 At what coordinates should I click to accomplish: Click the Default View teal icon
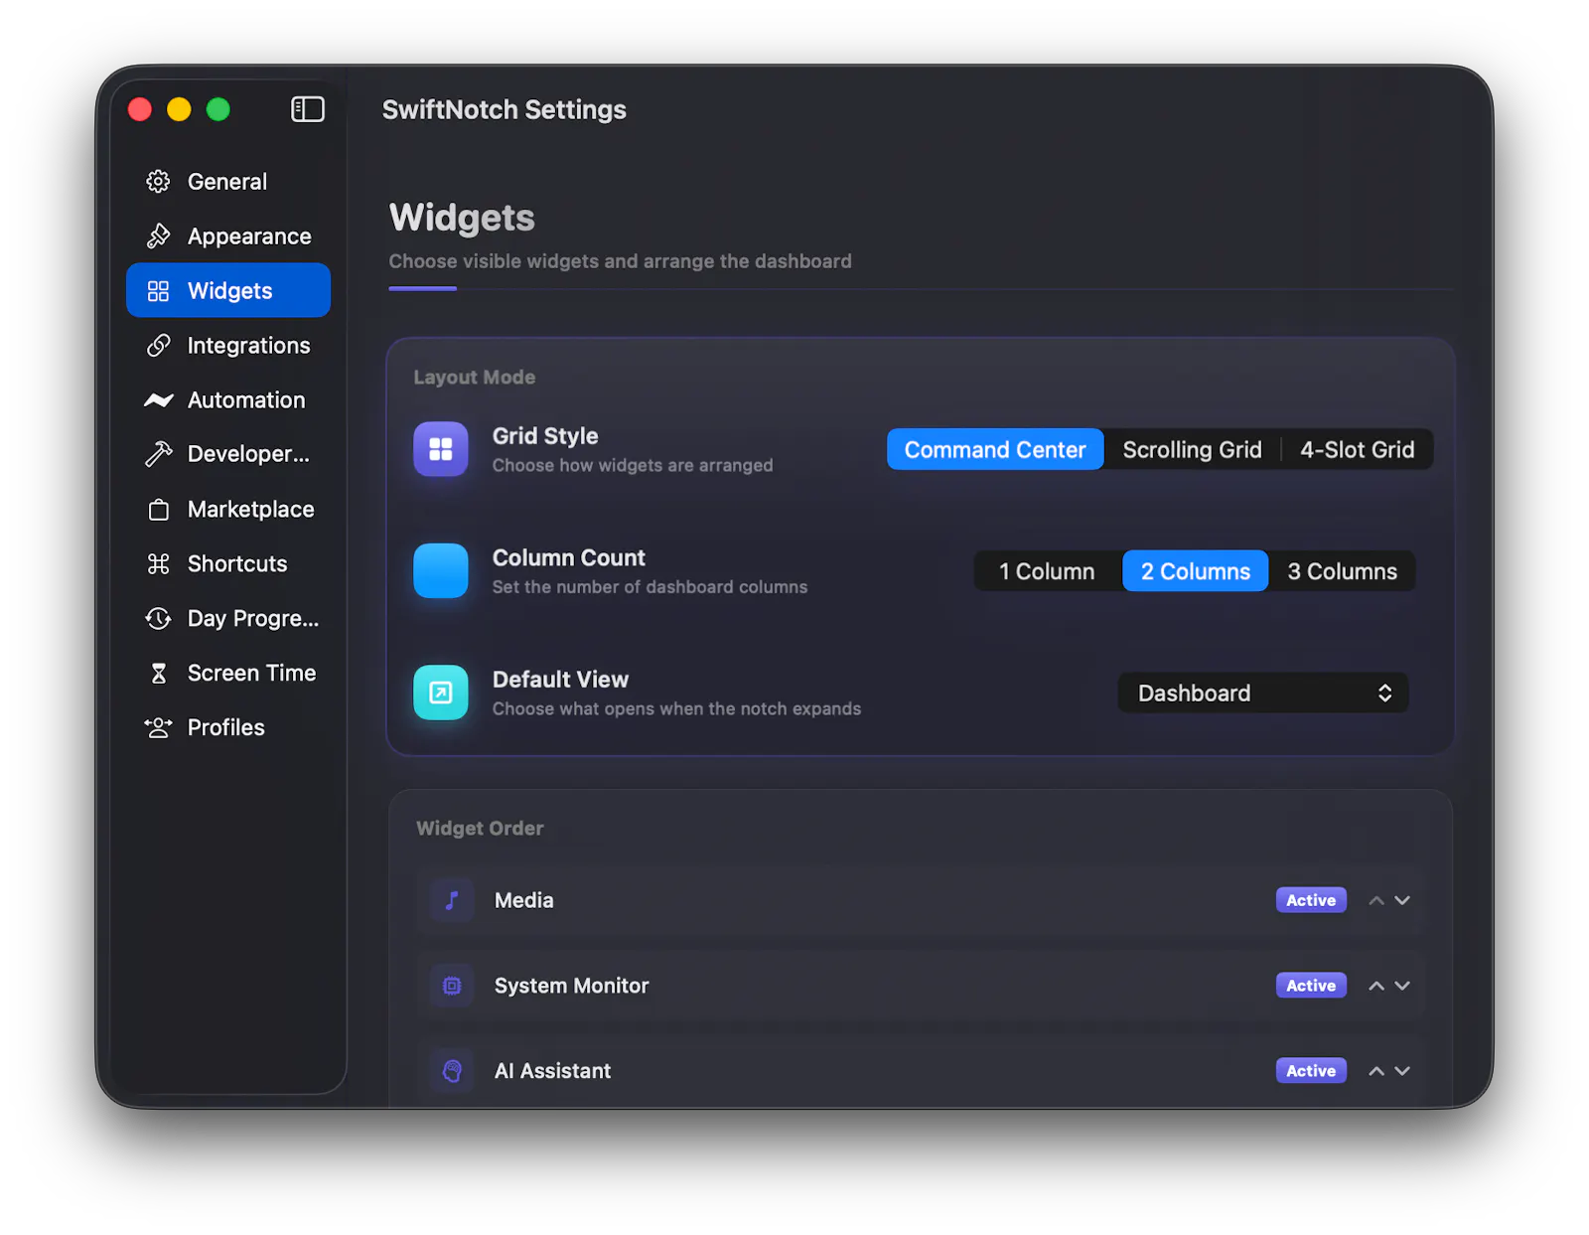click(441, 693)
